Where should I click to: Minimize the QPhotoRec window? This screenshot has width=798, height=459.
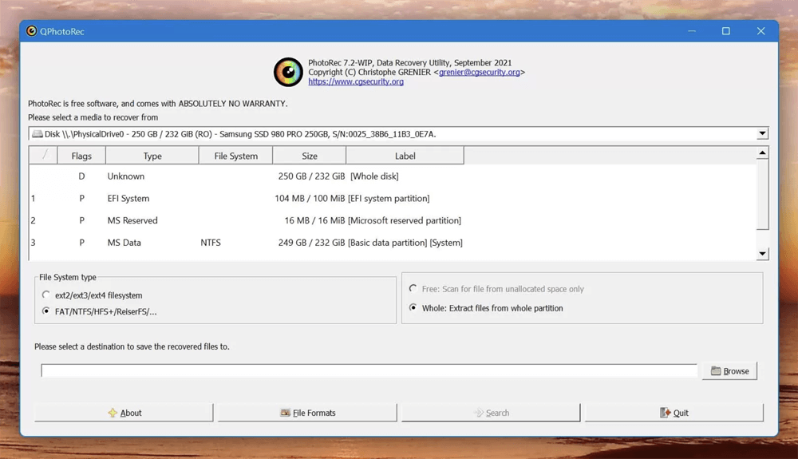click(692, 31)
